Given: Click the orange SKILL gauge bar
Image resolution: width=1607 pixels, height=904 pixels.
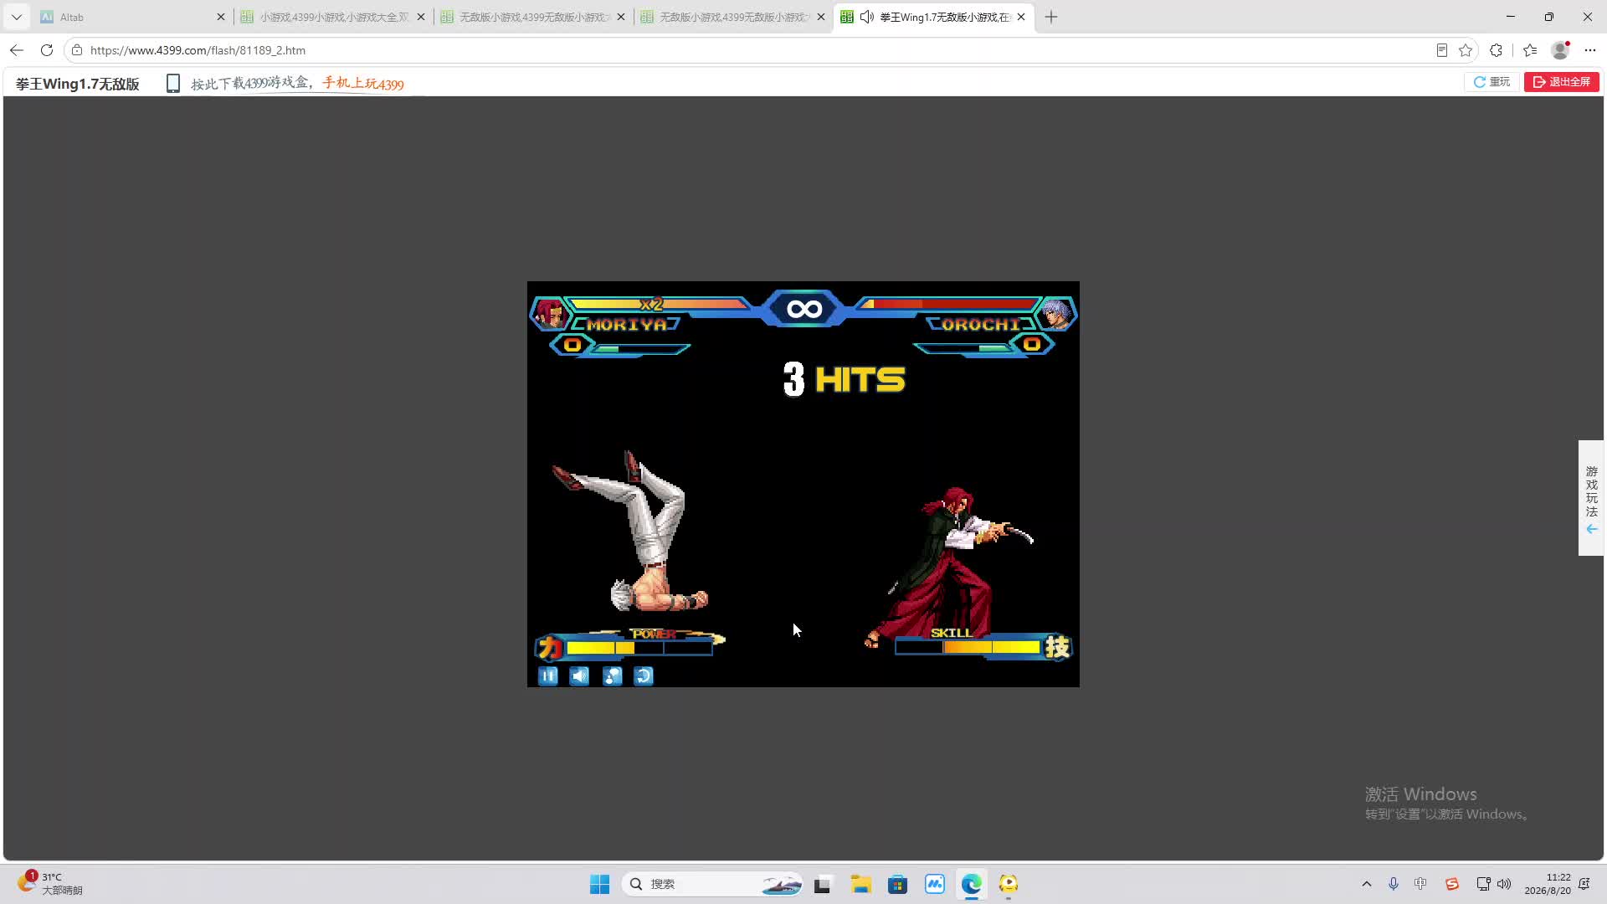Looking at the screenshot, I should tap(968, 647).
